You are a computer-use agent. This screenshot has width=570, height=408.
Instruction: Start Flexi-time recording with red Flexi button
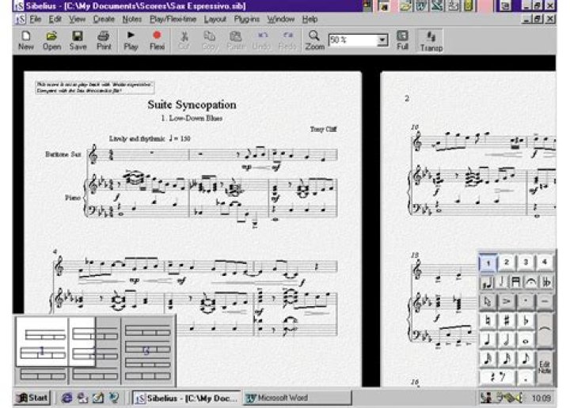point(157,40)
